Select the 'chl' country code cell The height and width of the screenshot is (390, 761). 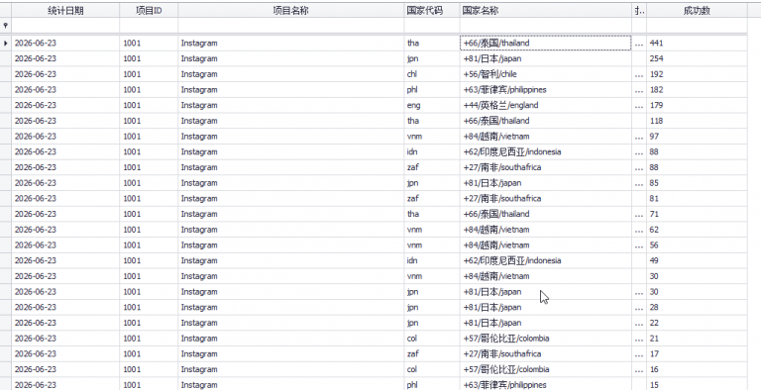432,74
